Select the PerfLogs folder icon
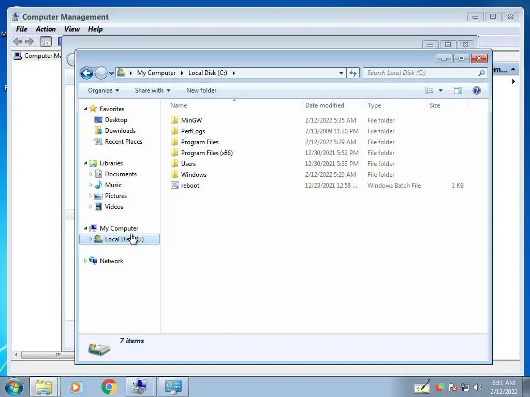The width and height of the screenshot is (530, 397). [x=175, y=131]
